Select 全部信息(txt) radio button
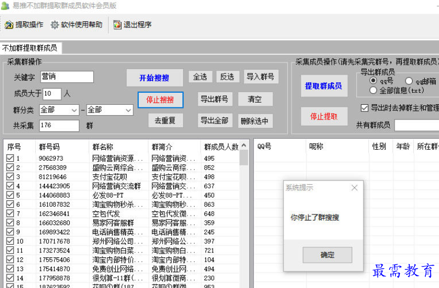439x288 pixels. coord(373,90)
